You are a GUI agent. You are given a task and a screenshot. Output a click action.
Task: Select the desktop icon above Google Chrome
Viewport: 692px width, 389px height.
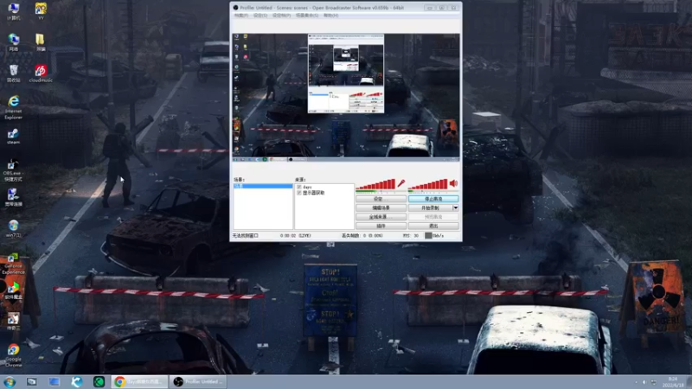pyautogui.click(x=13, y=321)
